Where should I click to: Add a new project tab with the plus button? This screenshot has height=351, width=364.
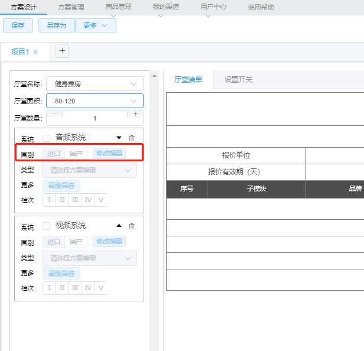[x=62, y=51]
